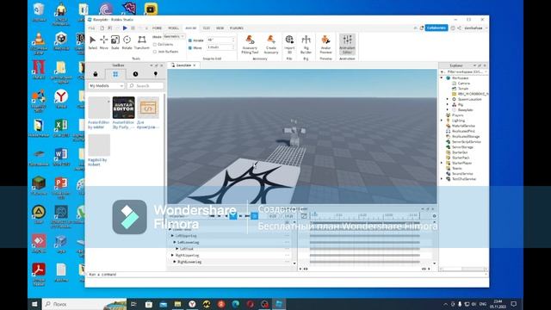Open the Accessory Fitting Tool
Viewport: 551px width, 310px height.
pyautogui.click(x=250, y=44)
